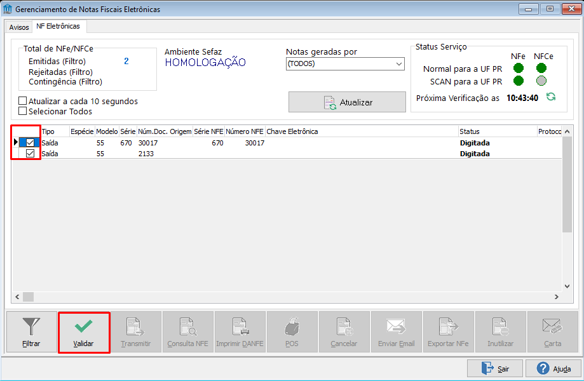Tick the Selecionar Todos checkbox
This screenshot has height=381, width=584.
click(x=23, y=111)
